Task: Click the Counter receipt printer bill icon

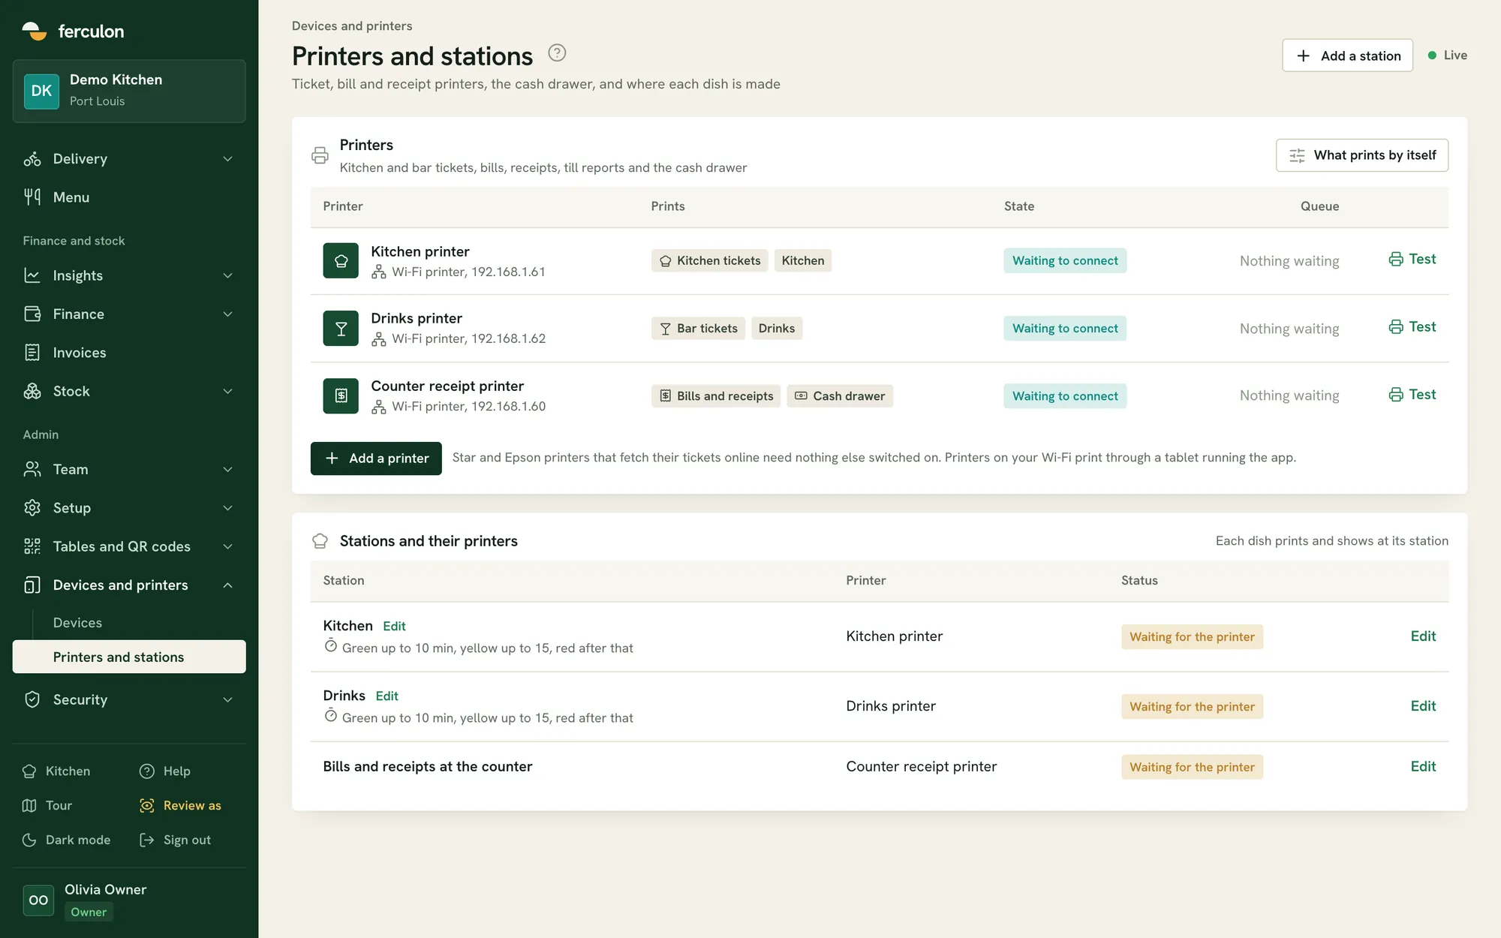Action: pyautogui.click(x=341, y=395)
